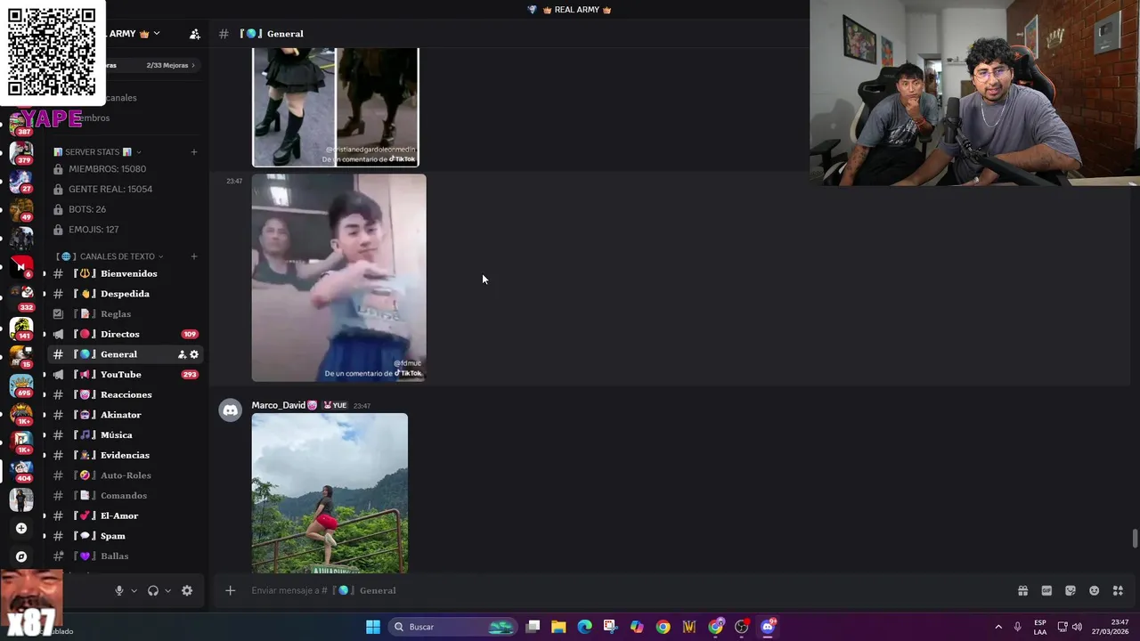Open user settings gear in the user panel
Image resolution: width=1140 pixels, height=641 pixels.
[187, 590]
